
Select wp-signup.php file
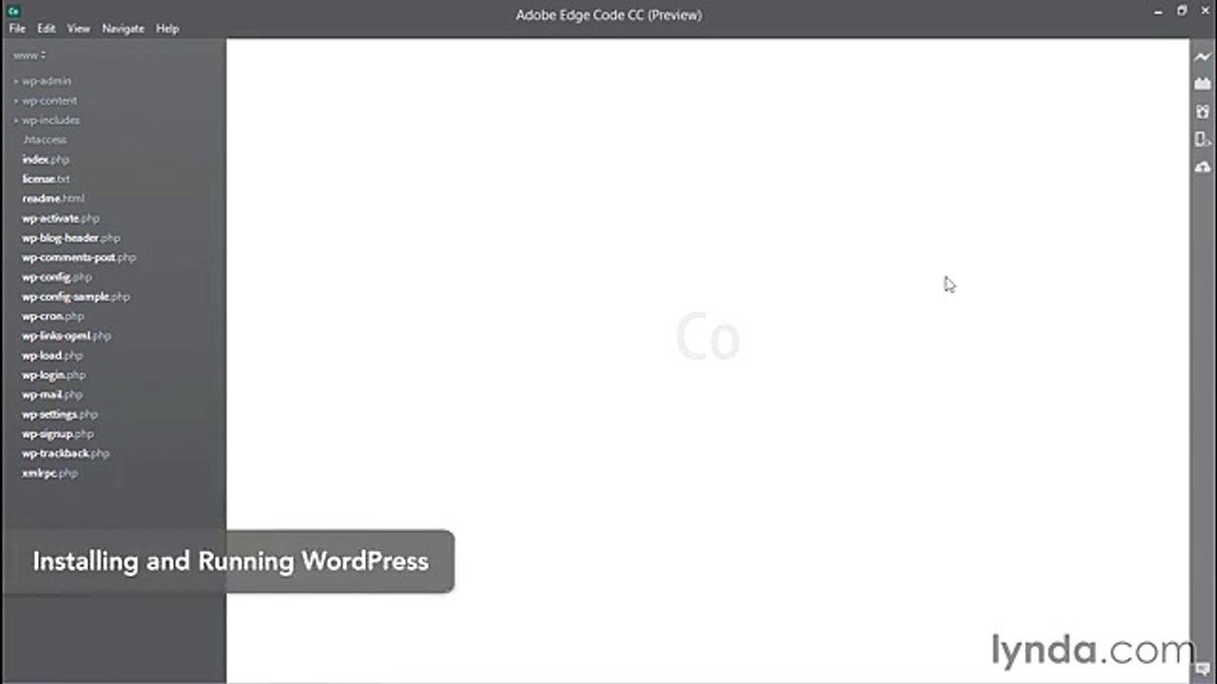[58, 433]
